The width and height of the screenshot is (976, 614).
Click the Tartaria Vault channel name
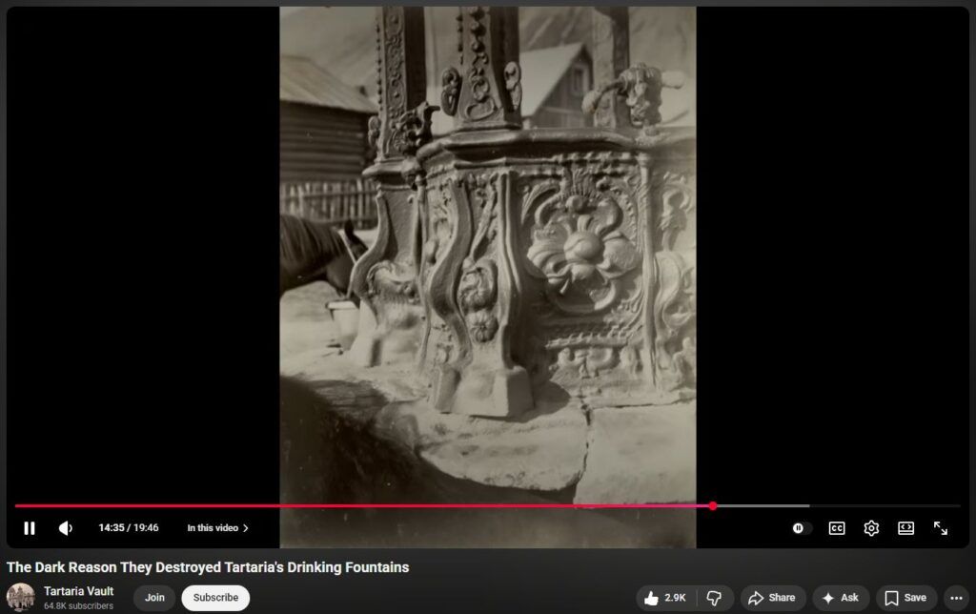[78, 591]
